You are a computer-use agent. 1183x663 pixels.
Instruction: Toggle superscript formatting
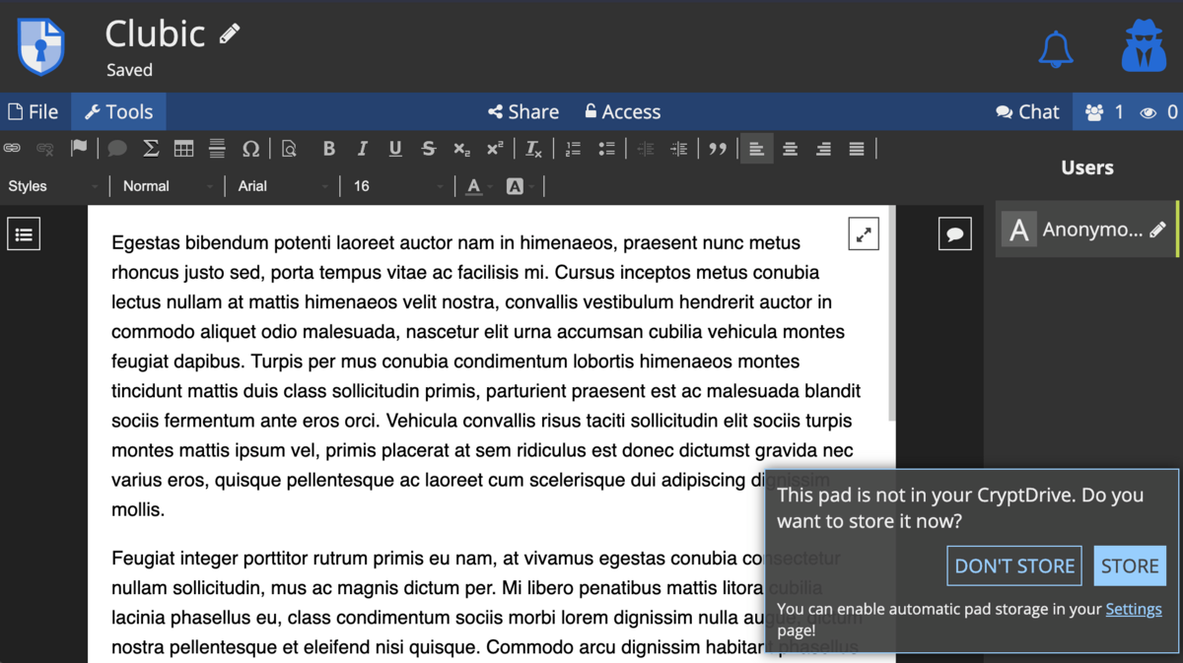495,149
